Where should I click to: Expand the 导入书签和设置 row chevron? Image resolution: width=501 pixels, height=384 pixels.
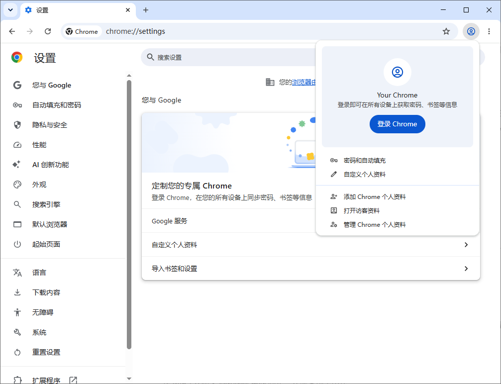(x=466, y=269)
